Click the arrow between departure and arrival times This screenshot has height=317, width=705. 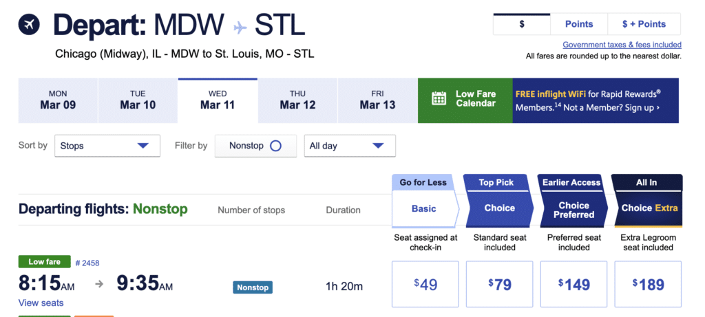pyautogui.click(x=99, y=284)
